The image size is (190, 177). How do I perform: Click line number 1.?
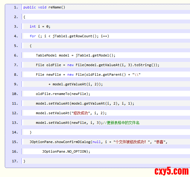[x=16, y=7]
